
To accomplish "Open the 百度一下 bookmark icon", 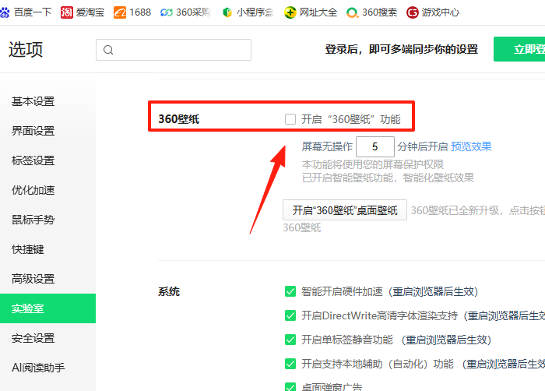I will click(x=5, y=13).
